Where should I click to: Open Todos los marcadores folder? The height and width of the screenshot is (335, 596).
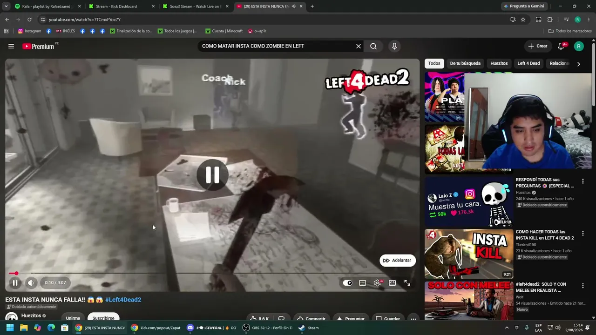point(570,31)
